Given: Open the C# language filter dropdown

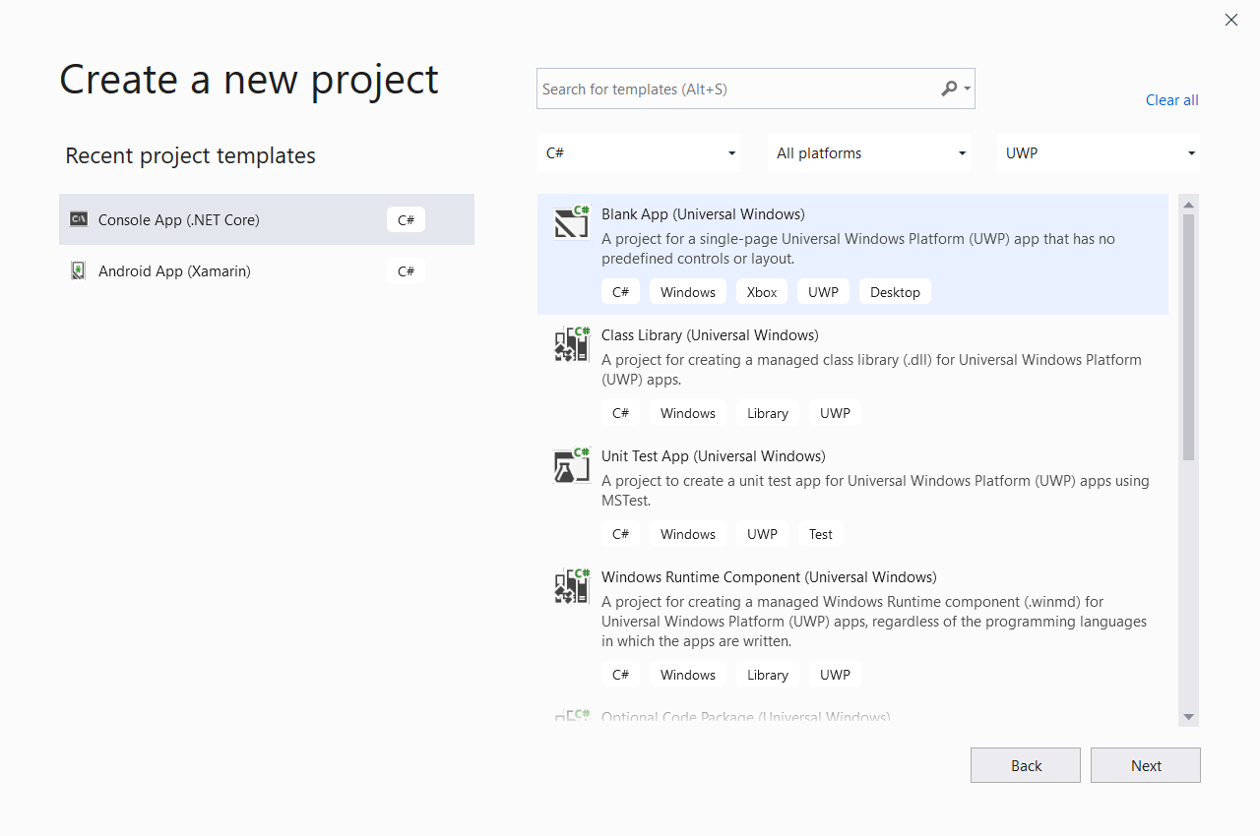Looking at the screenshot, I should (x=641, y=153).
